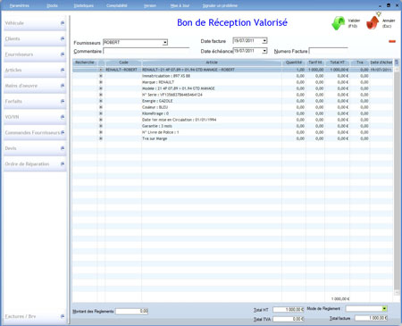
Task: Click the red minus delete-line icon
Action: click(x=392, y=41)
